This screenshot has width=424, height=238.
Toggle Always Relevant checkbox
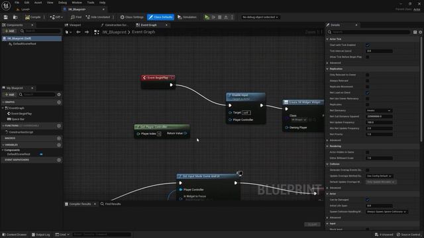pos(367,81)
